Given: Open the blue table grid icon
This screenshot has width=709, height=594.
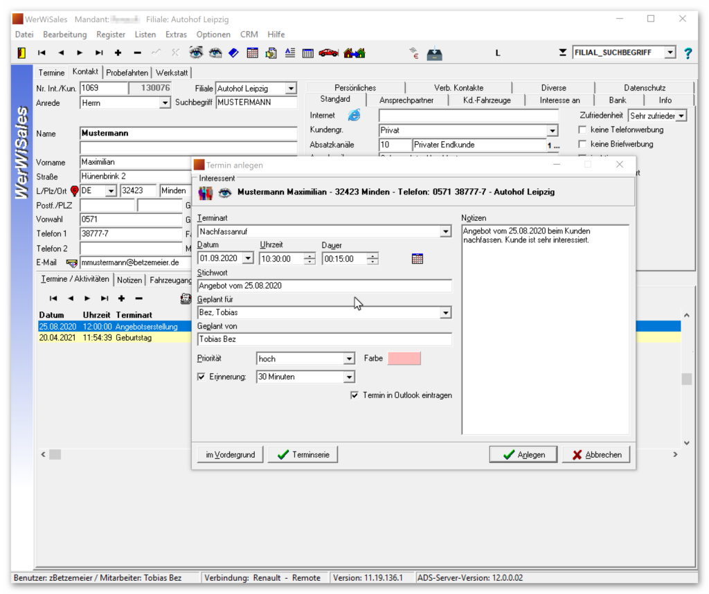Looking at the screenshot, I should click(x=308, y=53).
